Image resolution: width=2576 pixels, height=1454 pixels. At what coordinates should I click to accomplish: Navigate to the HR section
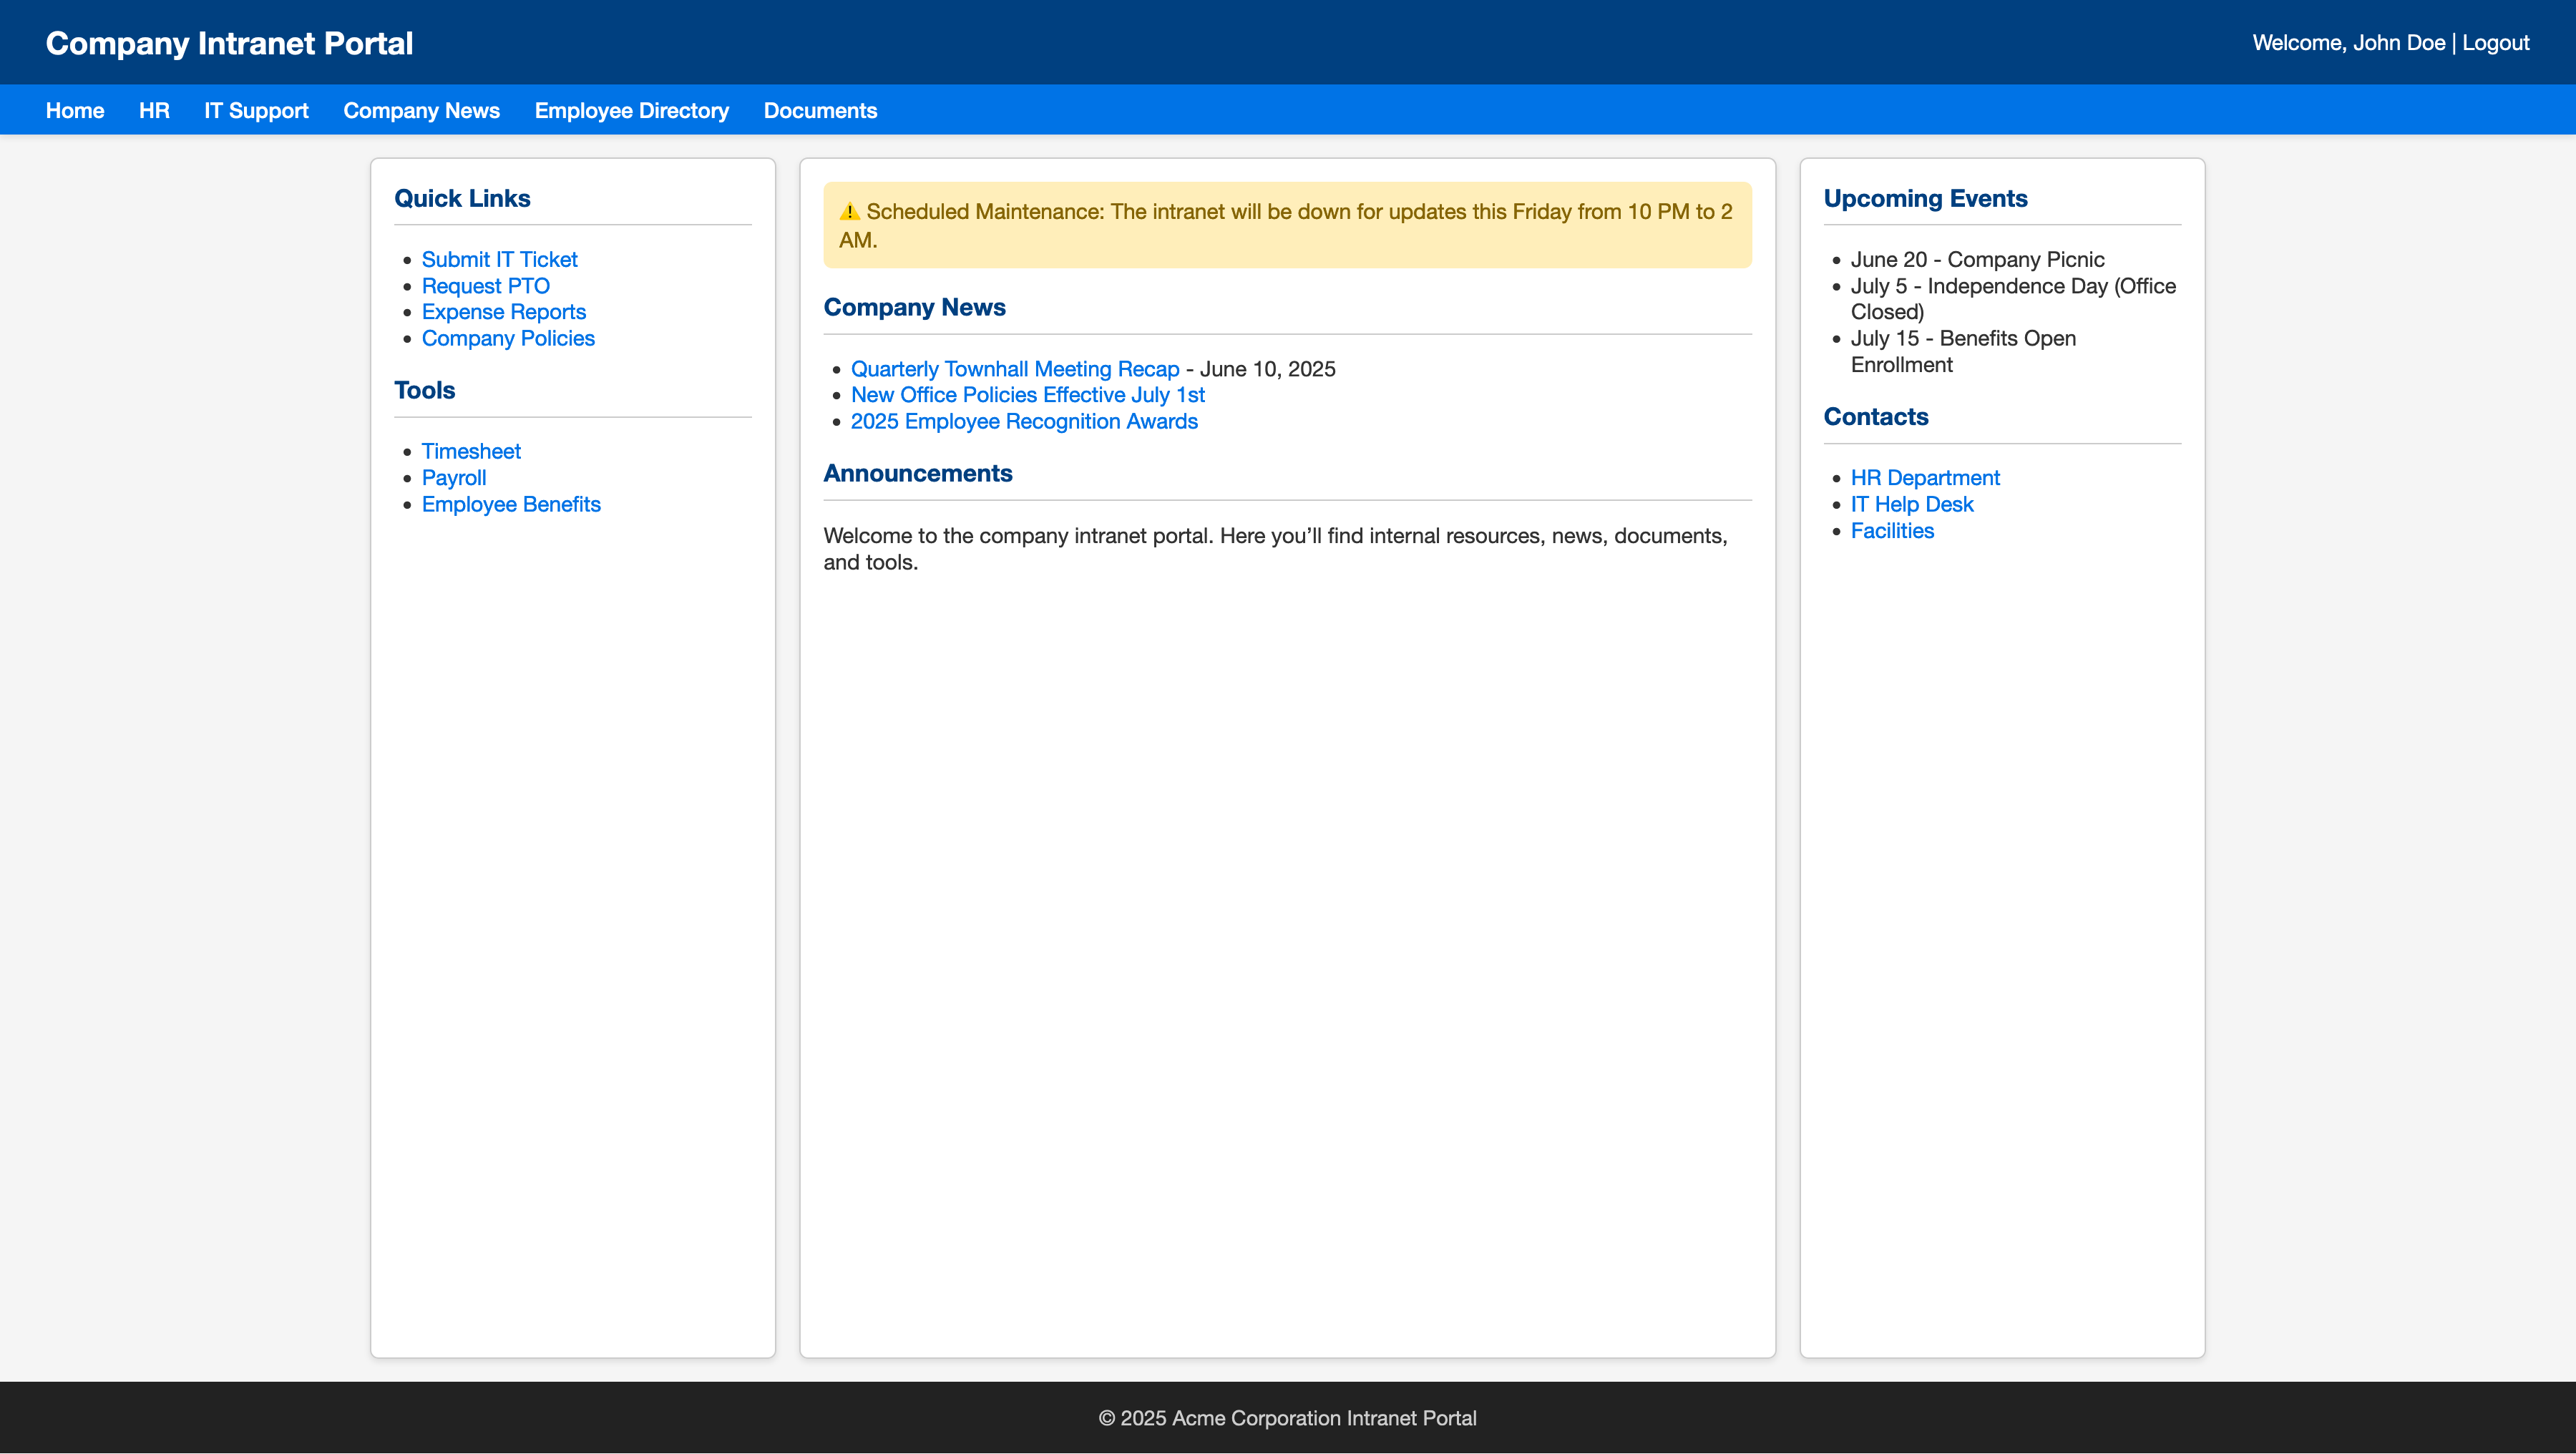click(x=153, y=110)
